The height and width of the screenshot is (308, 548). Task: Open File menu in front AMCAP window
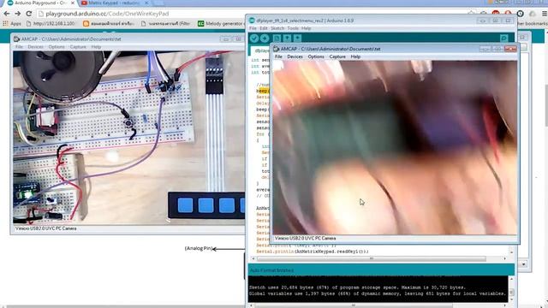[x=278, y=56]
